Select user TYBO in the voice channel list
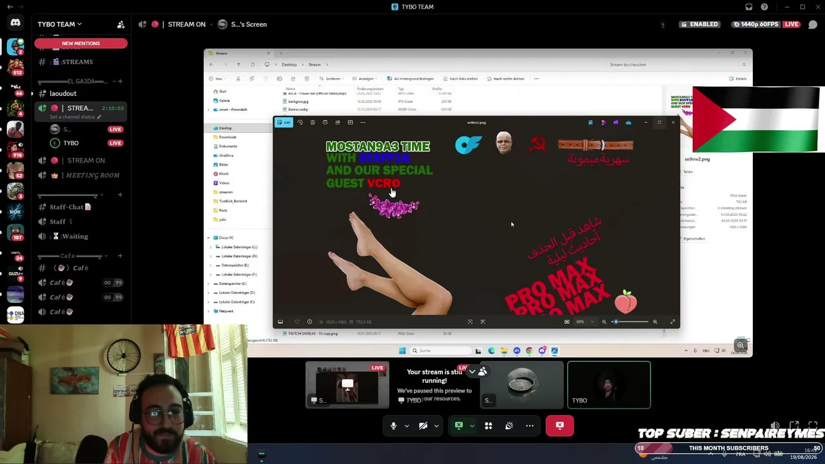Screen dimensions: 825x464 [x=71, y=143]
